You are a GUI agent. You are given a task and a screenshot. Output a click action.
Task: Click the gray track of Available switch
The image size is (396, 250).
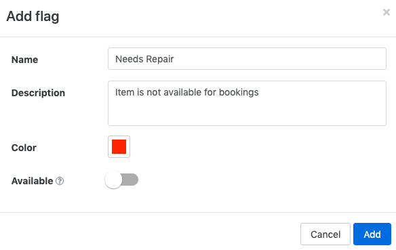tap(131, 180)
